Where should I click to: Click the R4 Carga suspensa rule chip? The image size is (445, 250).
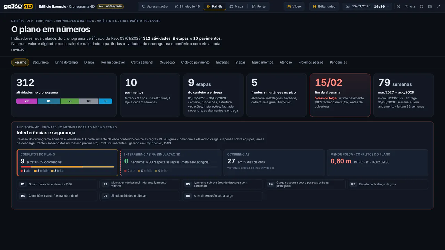(305, 184)
